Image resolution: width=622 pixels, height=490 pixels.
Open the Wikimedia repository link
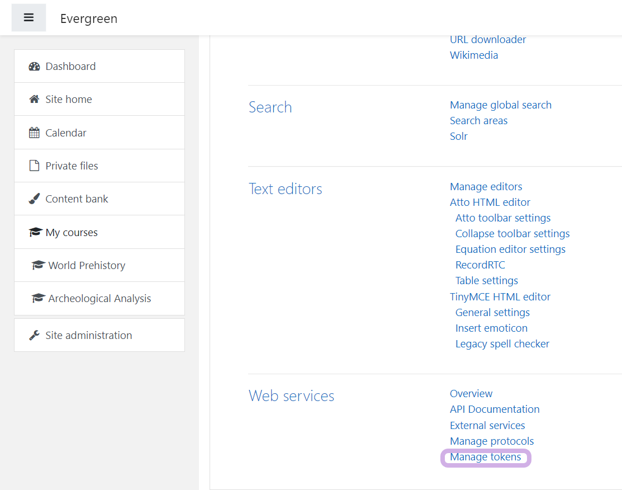click(473, 55)
